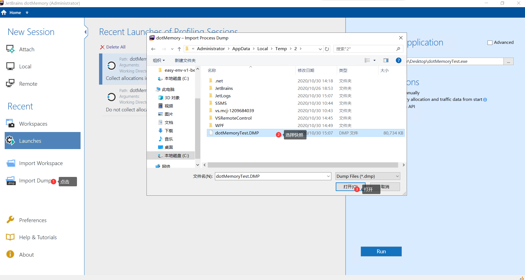Image resolution: width=525 pixels, height=280 pixels.
Task: Select 桌面 in navigation tree
Action: click(x=166, y=147)
